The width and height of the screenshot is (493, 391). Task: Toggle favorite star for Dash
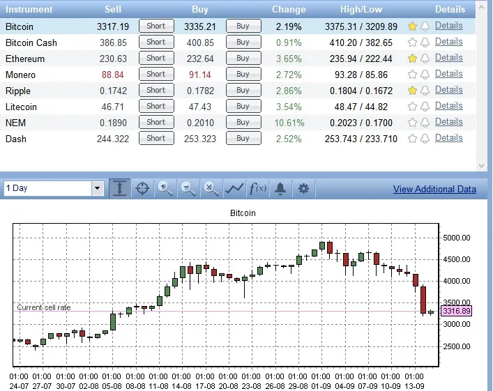[412, 139]
